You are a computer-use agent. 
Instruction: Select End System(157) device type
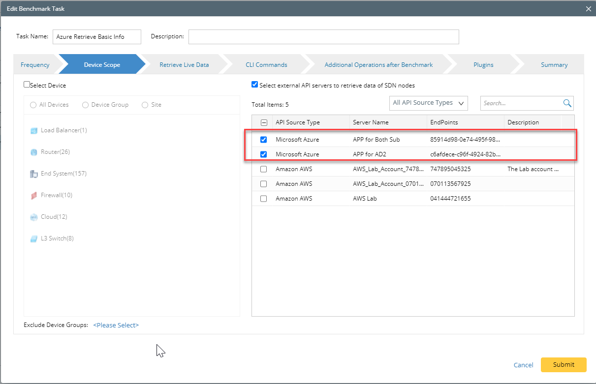coord(64,174)
